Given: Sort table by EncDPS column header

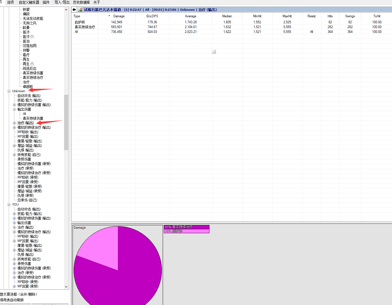Looking at the screenshot, I should pyautogui.click(x=152, y=16).
